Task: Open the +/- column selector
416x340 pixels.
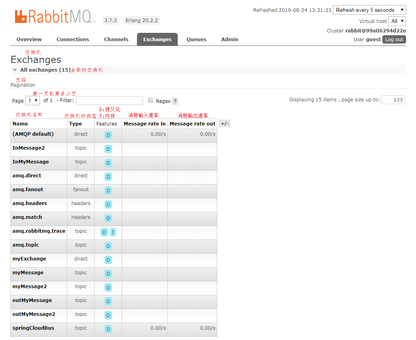Action: click(224, 123)
